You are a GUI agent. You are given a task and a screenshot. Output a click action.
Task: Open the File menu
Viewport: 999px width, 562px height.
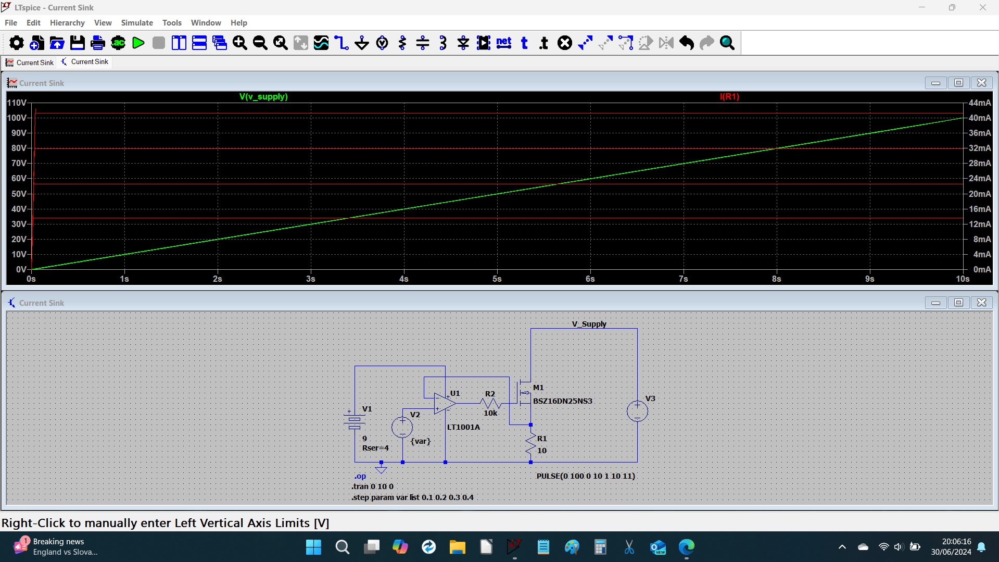tap(11, 23)
